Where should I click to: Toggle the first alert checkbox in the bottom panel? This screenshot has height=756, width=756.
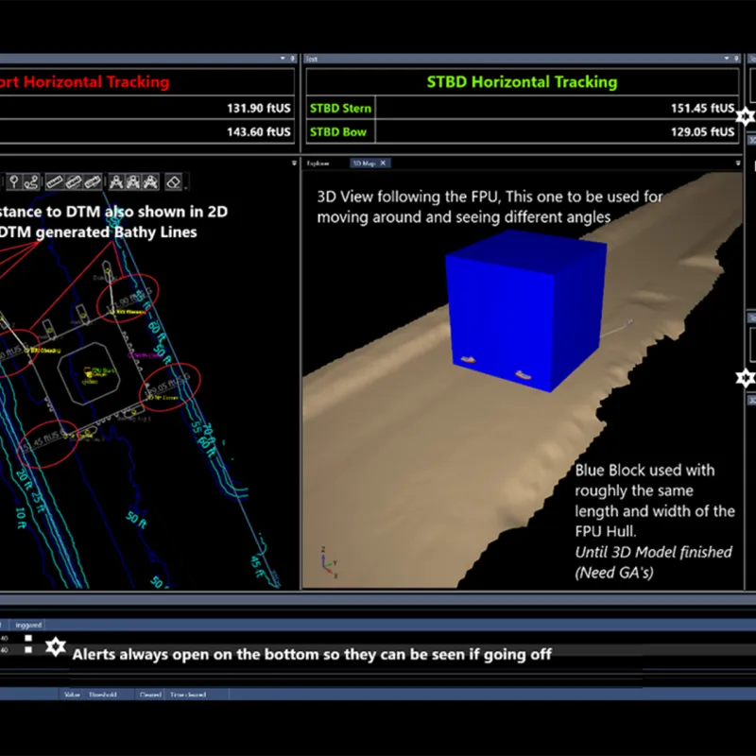click(x=28, y=638)
